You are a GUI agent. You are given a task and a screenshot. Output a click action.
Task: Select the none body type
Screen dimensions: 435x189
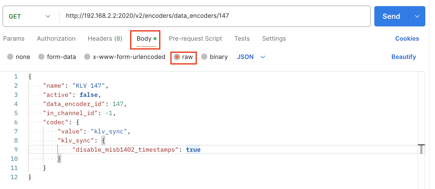click(19, 57)
